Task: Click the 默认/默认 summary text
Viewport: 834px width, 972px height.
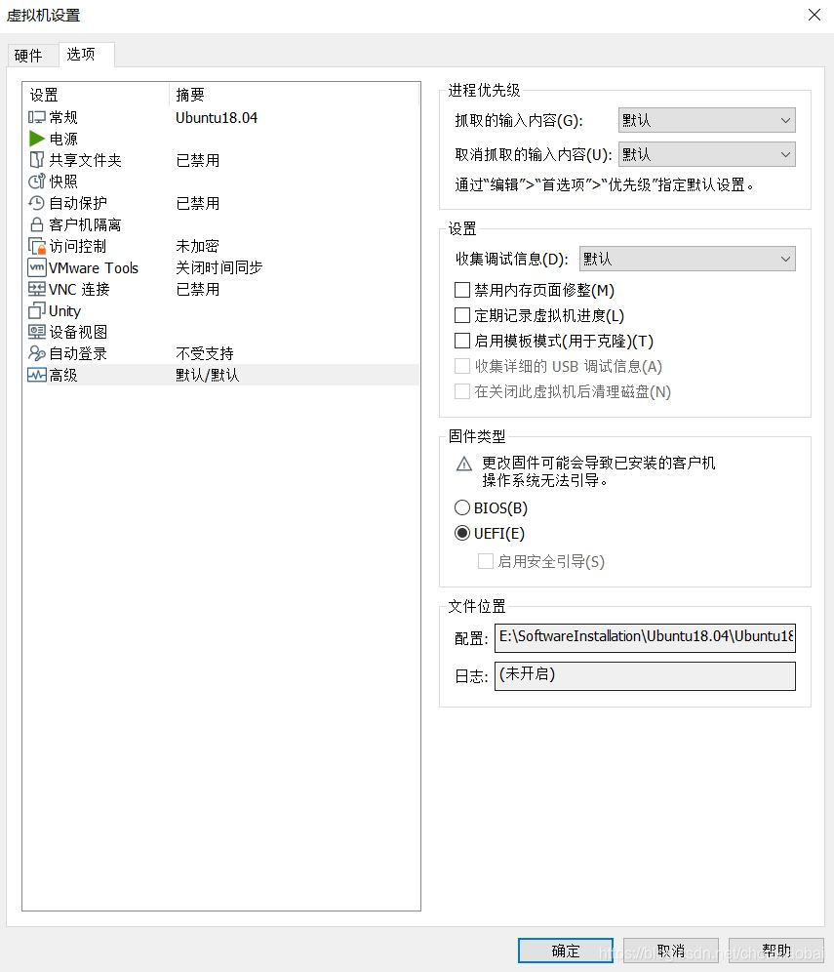Action: [208, 375]
